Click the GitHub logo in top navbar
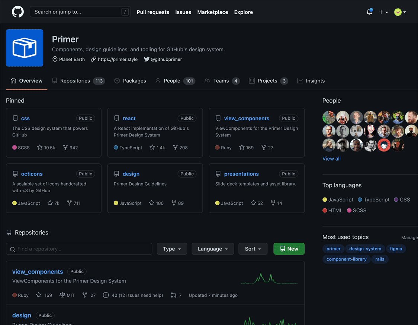The height and width of the screenshot is (325, 418). click(x=17, y=12)
